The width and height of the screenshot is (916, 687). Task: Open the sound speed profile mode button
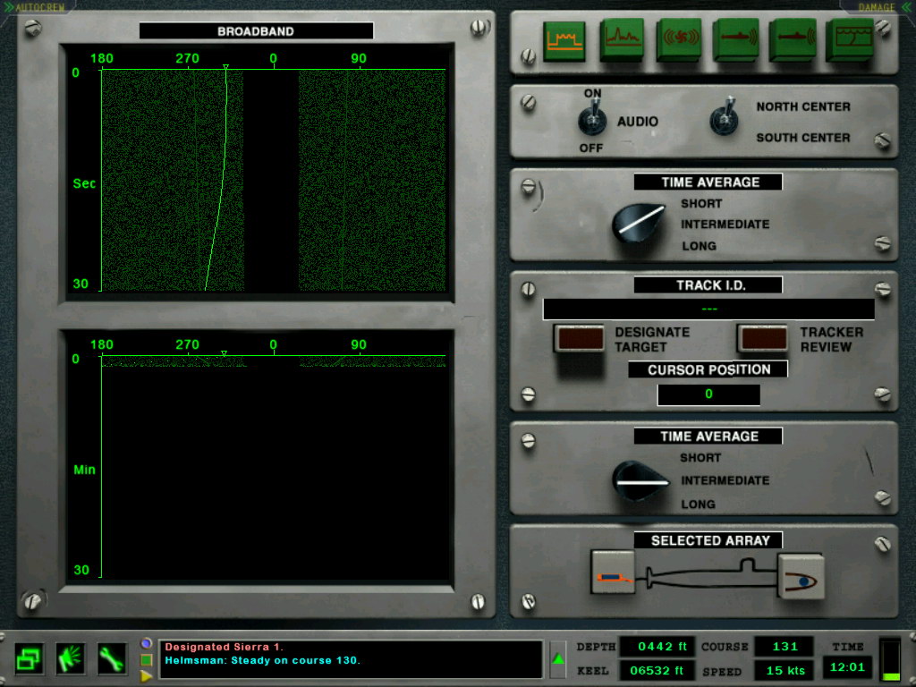[850, 40]
